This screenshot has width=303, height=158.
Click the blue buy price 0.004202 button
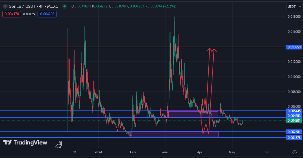click(x=47, y=14)
